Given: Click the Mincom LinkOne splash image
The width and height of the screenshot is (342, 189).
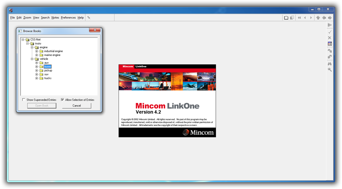Looking at the screenshot, I should coord(167,101).
